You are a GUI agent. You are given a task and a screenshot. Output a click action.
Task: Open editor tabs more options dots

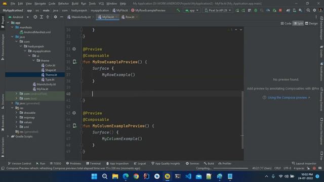coord(316,17)
